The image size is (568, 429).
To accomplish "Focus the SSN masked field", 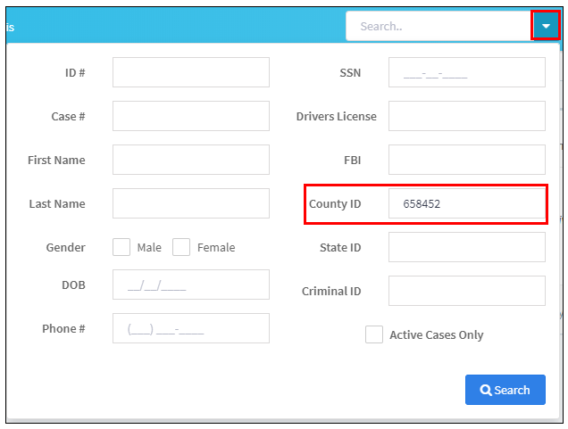I will click(x=467, y=72).
